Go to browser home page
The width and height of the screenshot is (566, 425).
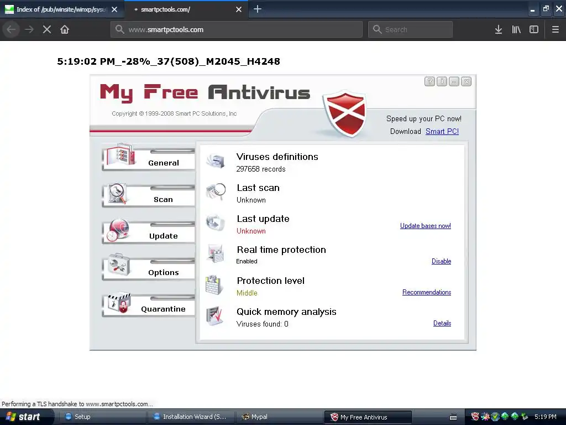pyautogui.click(x=65, y=30)
